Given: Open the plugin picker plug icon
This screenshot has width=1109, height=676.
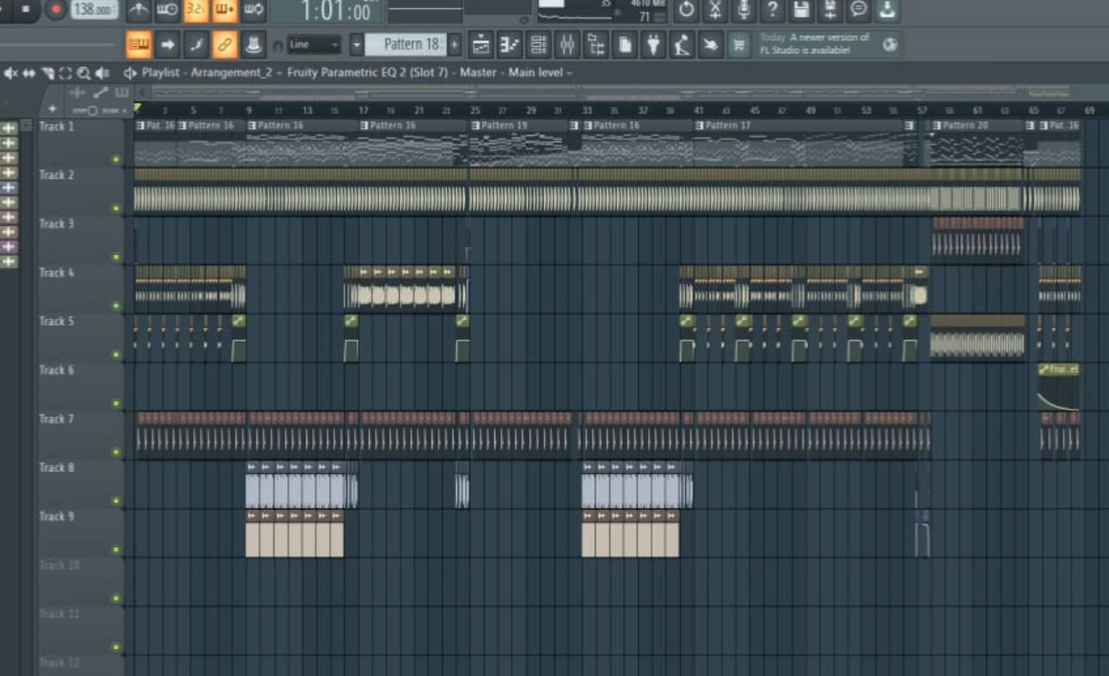Looking at the screenshot, I should [x=653, y=45].
